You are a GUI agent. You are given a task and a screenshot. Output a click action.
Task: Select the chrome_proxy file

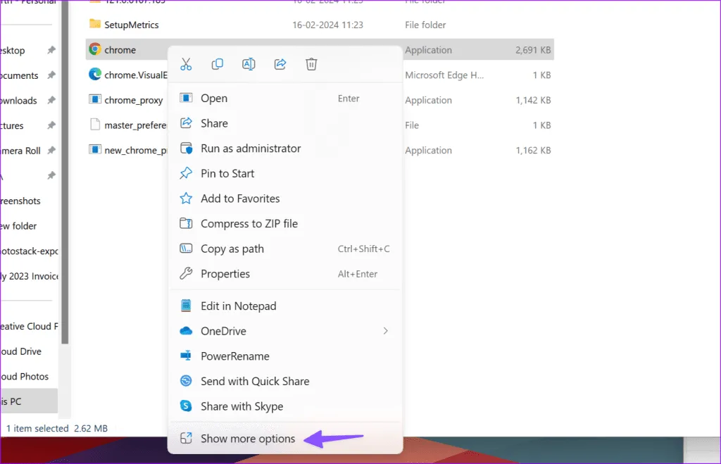point(133,100)
